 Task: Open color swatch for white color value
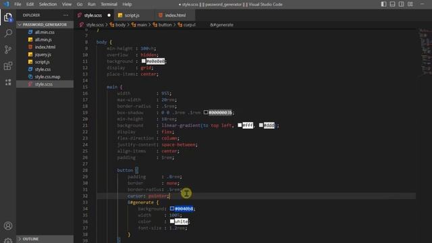172,221
